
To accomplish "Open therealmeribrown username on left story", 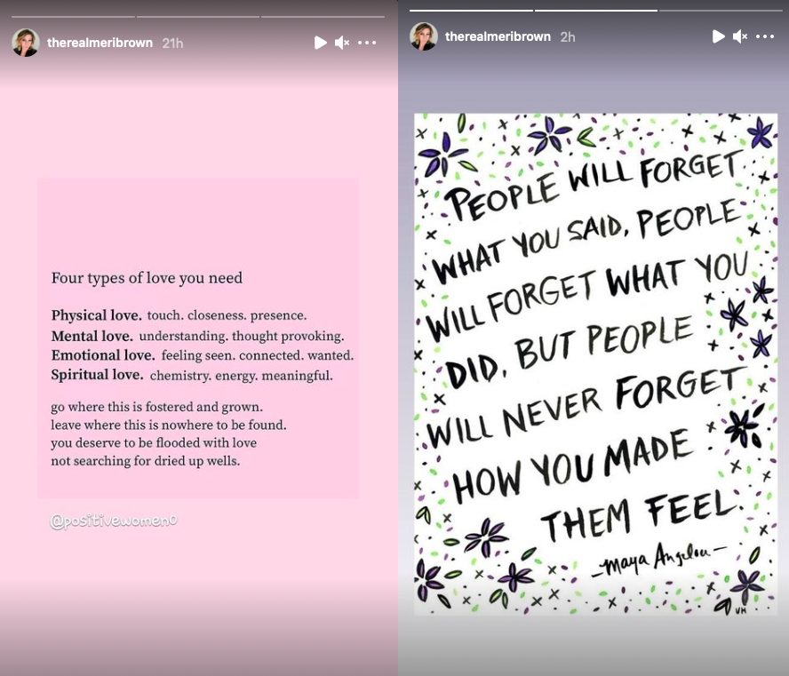I will 100,43.
